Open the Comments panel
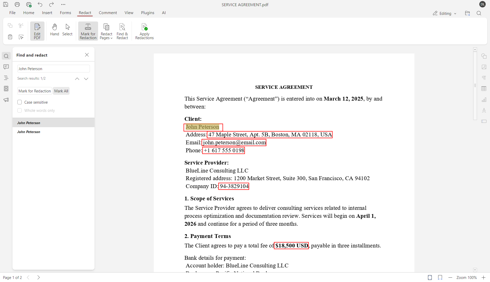Image resolution: width=490 pixels, height=282 pixels. click(6, 67)
